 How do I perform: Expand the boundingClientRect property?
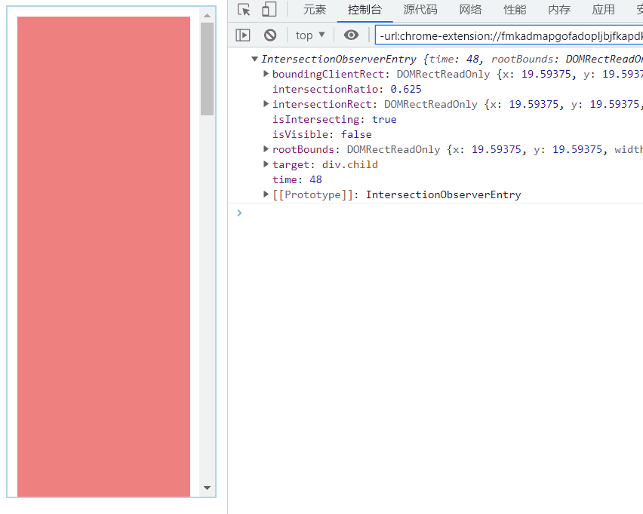tap(266, 74)
